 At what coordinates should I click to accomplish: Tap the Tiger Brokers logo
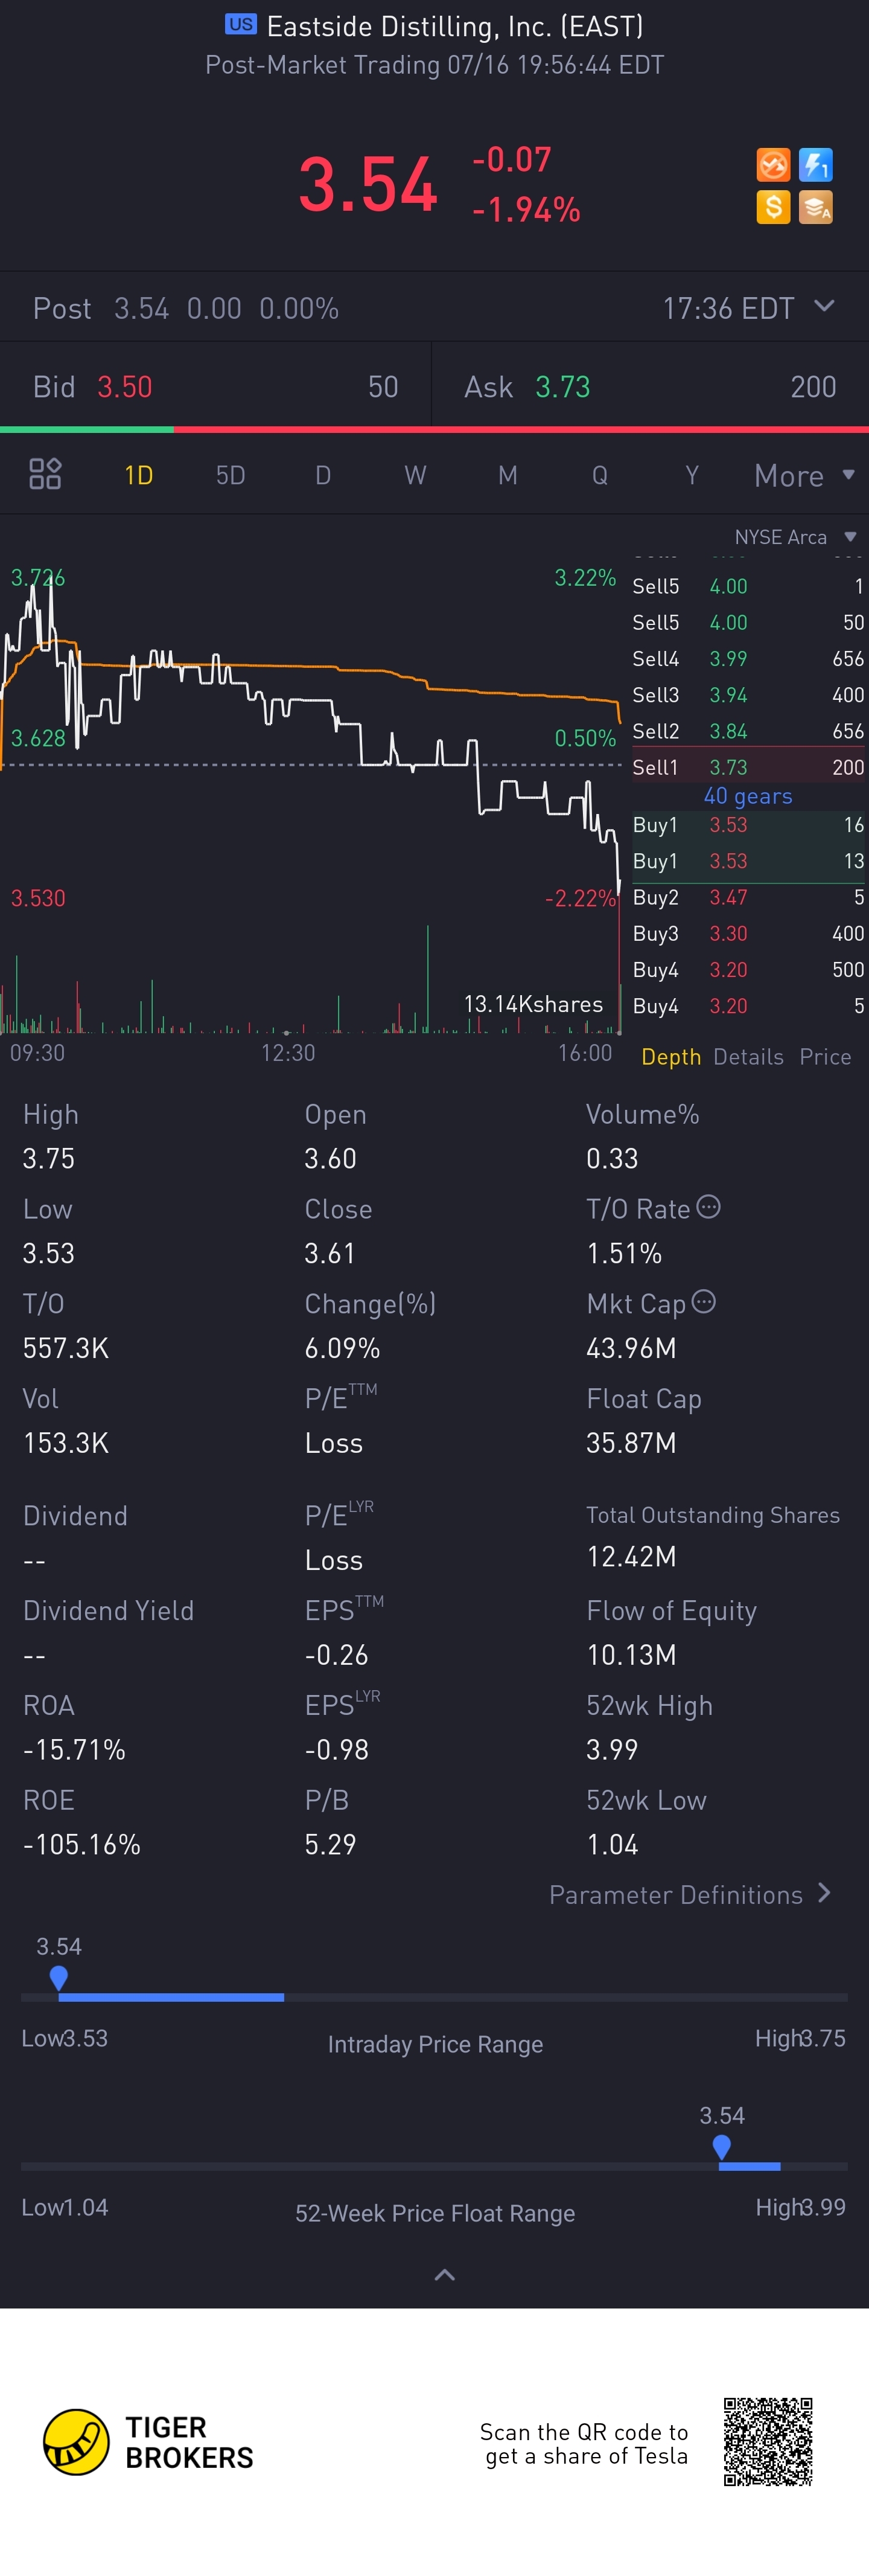tap(148, 2441)
